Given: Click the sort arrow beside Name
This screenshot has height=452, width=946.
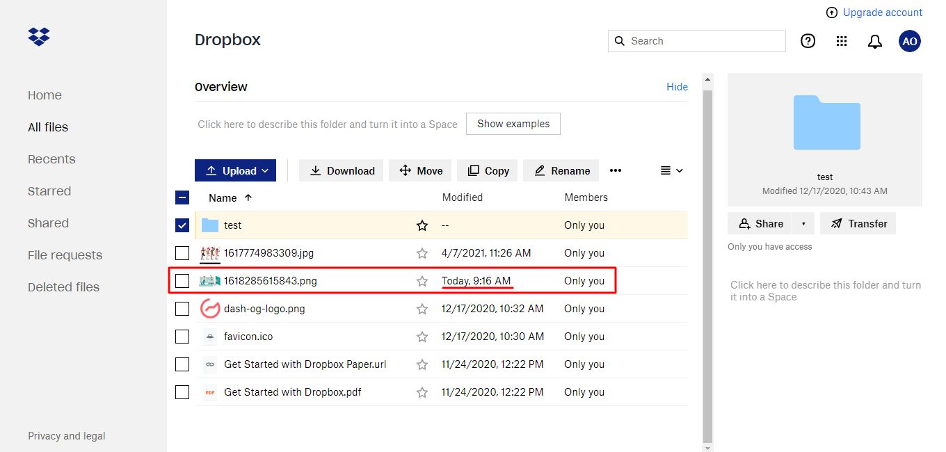Looking at the screenshot, I should point(248,197).
